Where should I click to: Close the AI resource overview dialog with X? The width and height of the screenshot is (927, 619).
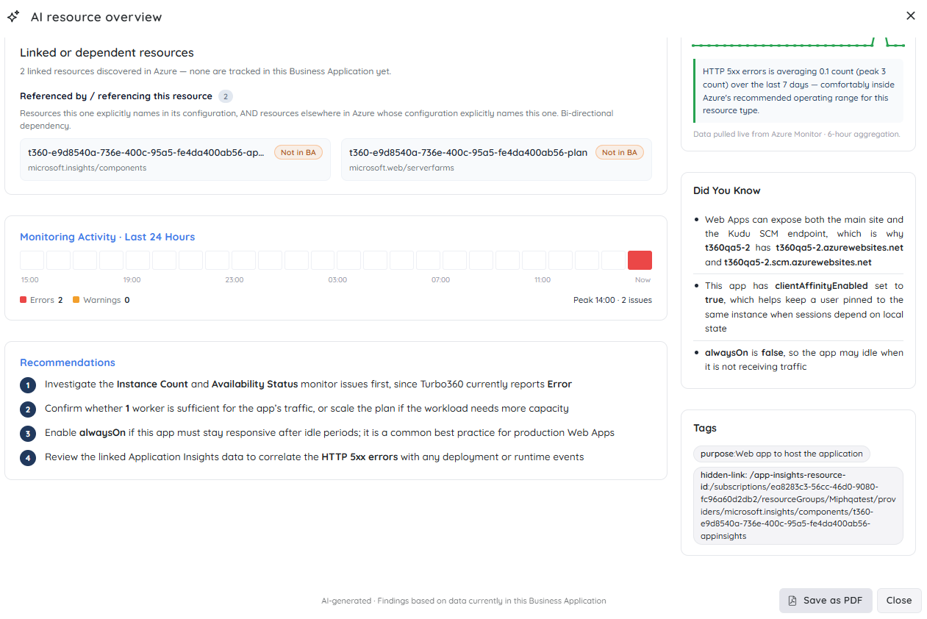[911, 15]
